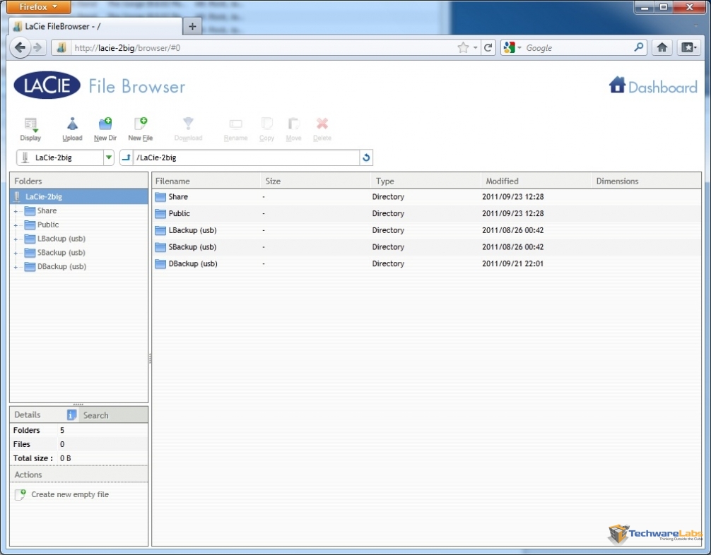This screenshot has width=711, height=555.
Task: Click modified date 2011/09/21 22:01
Action: pyautogui.click(x=512, y=263)
